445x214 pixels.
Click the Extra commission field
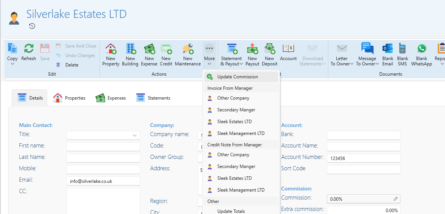pos(364,210)
